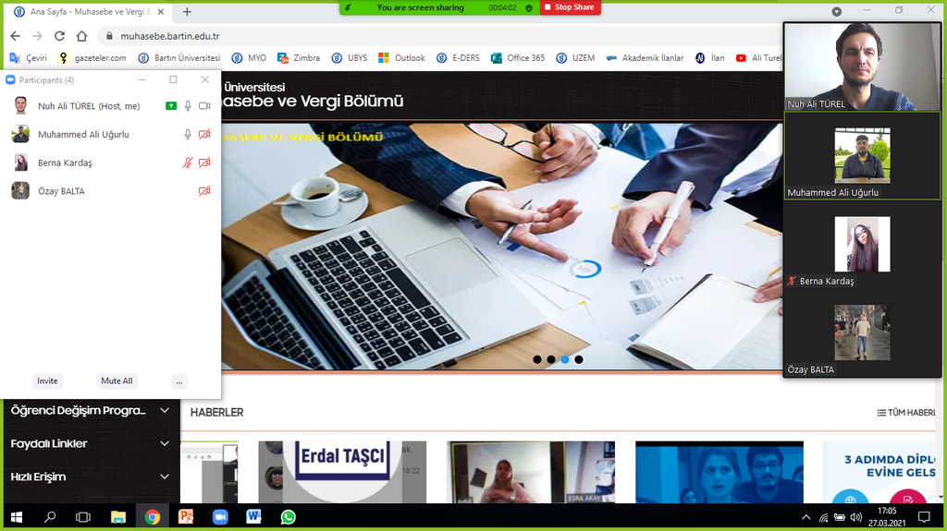This screenshot has width=947, height=531.
Task: Click Nuh Ali TÜREL's microphone icon
Action: point(188,106)
